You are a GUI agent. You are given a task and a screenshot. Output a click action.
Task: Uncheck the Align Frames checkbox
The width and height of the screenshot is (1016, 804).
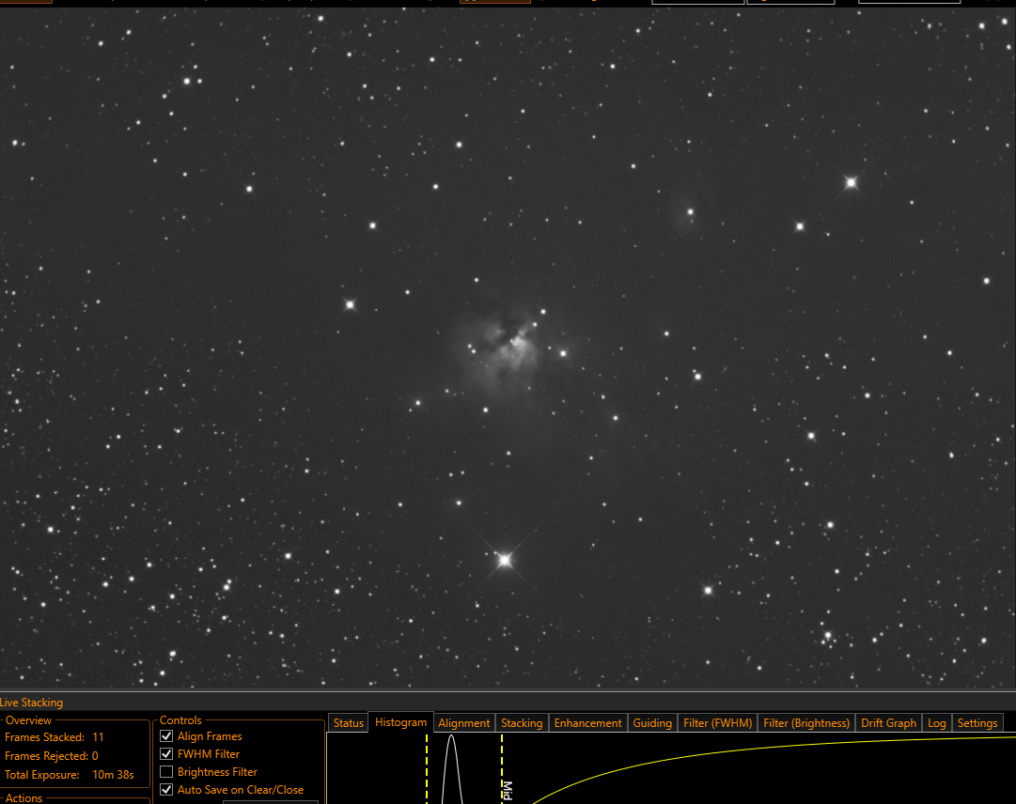coord(166,736)
